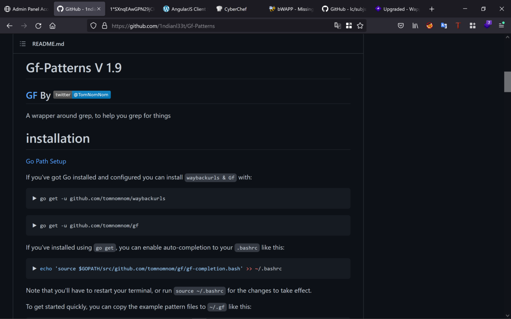Open the browser home page
This screenshot has width=511, height=319.
coord(52,26)
